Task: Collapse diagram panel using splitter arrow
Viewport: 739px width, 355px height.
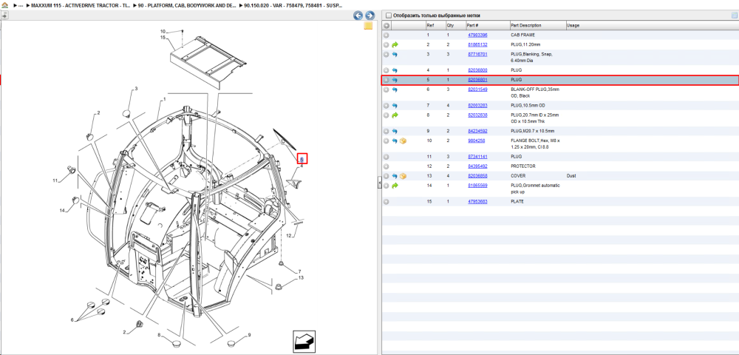Action: pos(379,184)
